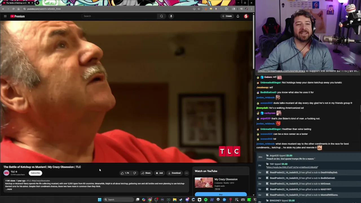The width and height of the screenshot is (361, 203).
Task: Expand description with ...more
Action: tap(9, 189)
